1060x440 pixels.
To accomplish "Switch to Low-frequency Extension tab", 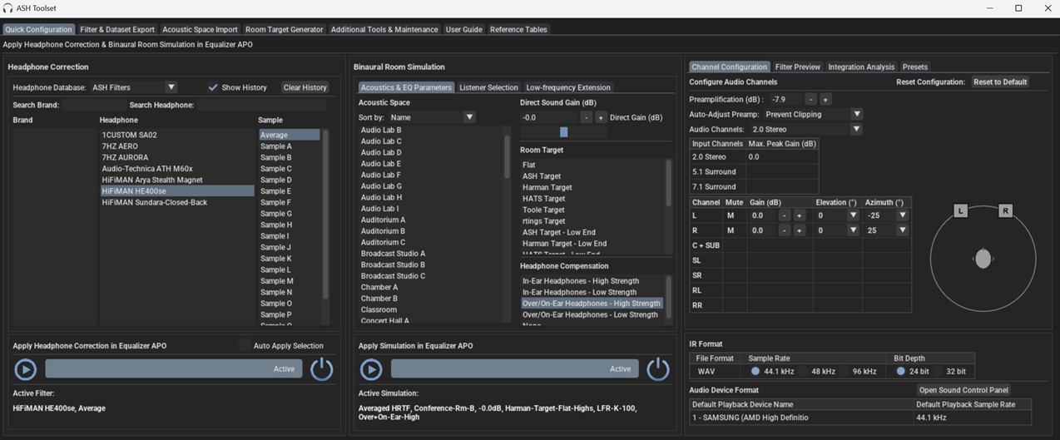I will coord(568,87).
